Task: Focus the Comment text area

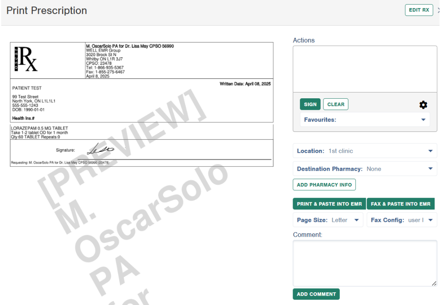Action: [364, 263]
